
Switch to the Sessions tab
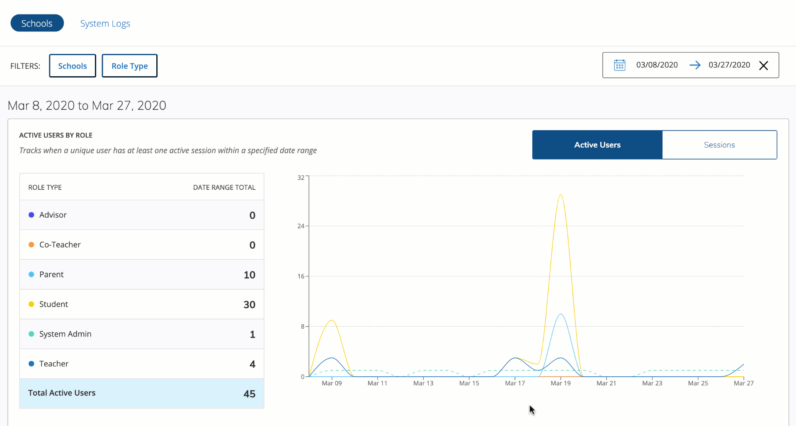point(719,145)
